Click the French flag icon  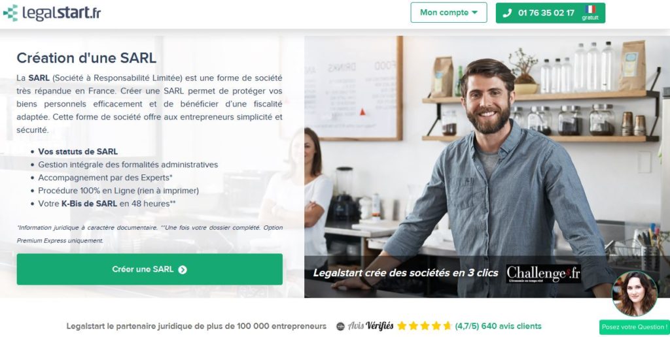click(591, 9)
